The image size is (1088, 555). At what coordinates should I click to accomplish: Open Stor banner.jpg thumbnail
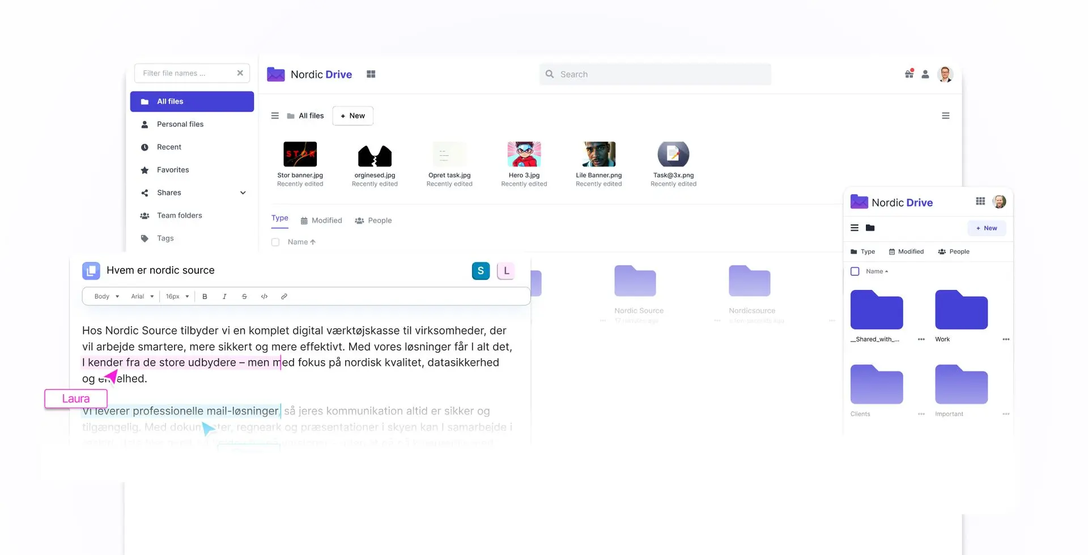300,154
